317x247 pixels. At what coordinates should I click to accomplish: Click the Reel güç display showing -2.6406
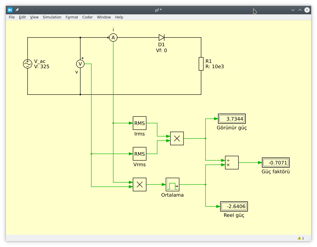(x=234, y=206)
